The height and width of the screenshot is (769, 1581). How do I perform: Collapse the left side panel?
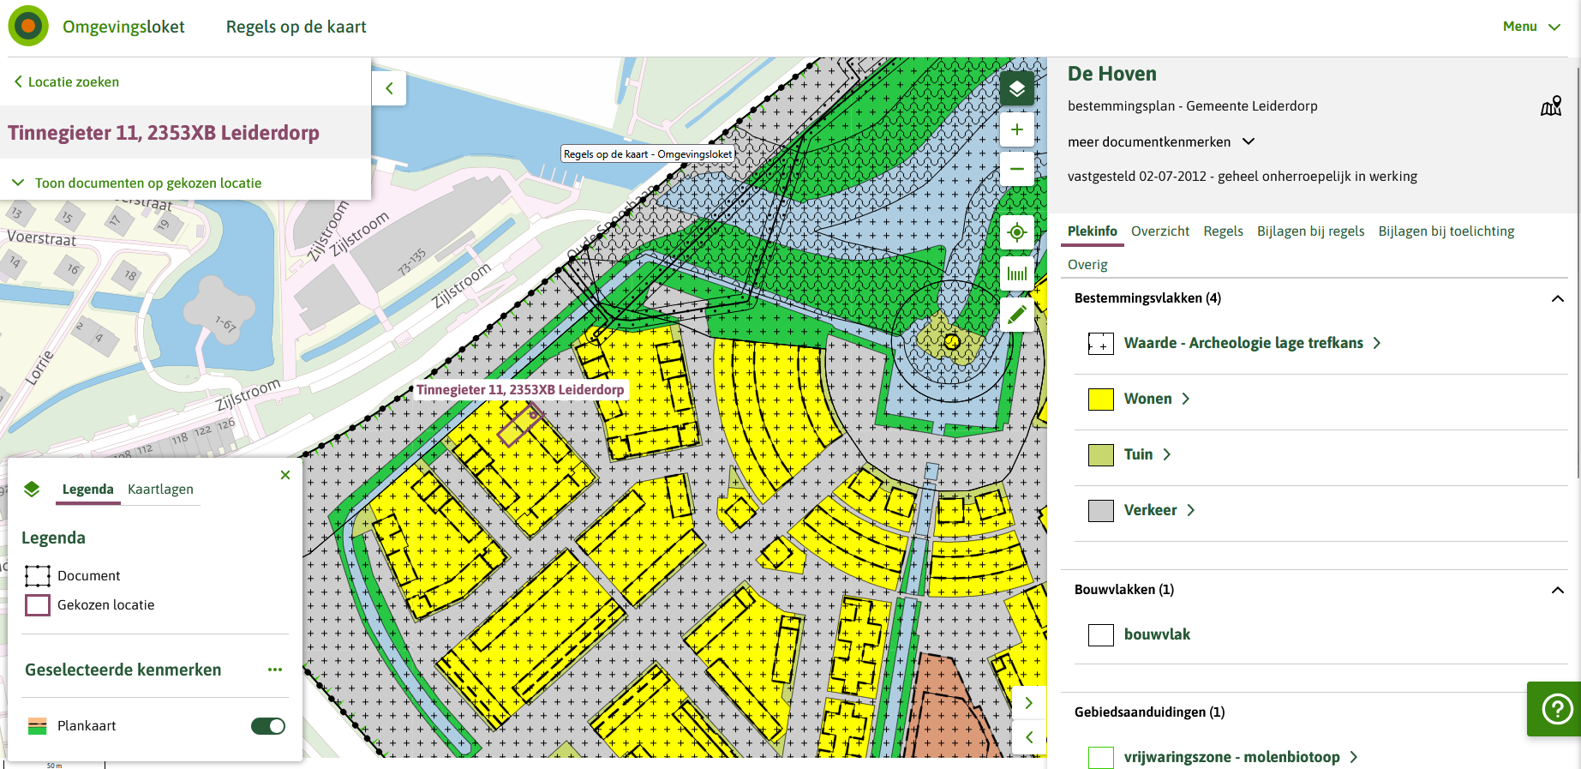[389, 88]
